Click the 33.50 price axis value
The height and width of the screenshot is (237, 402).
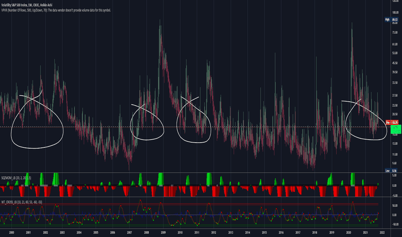(395, 83)
